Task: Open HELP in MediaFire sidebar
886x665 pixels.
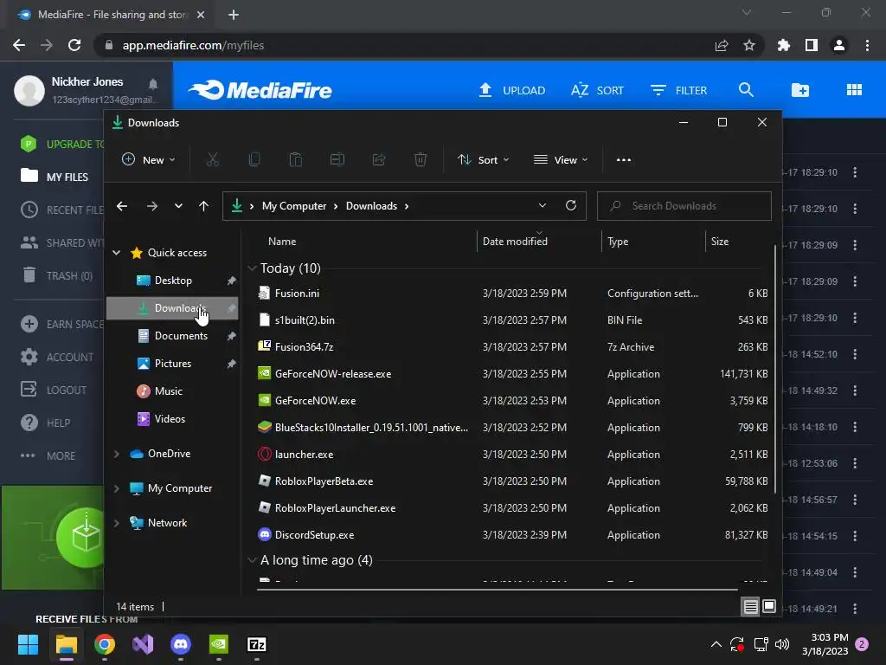Action: click(x=45, y=423)
